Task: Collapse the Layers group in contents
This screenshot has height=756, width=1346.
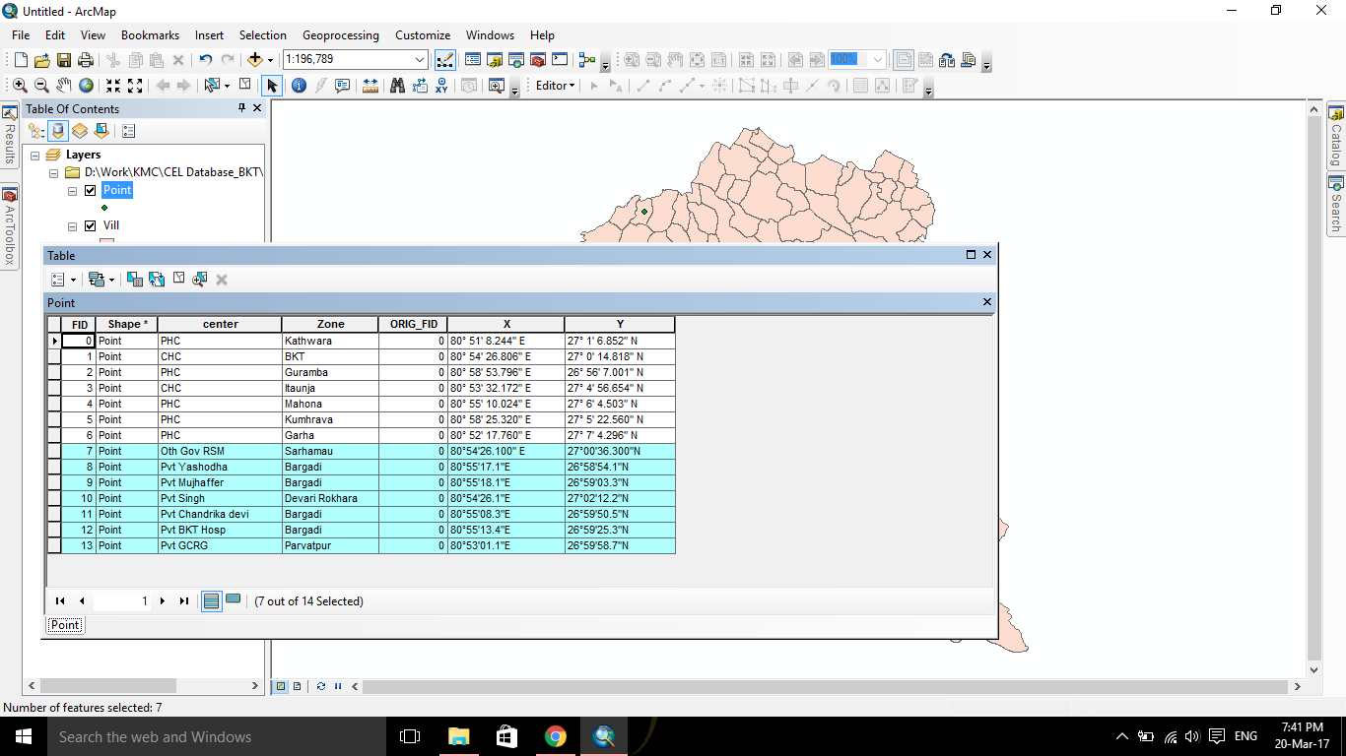Action: point(36,156)
